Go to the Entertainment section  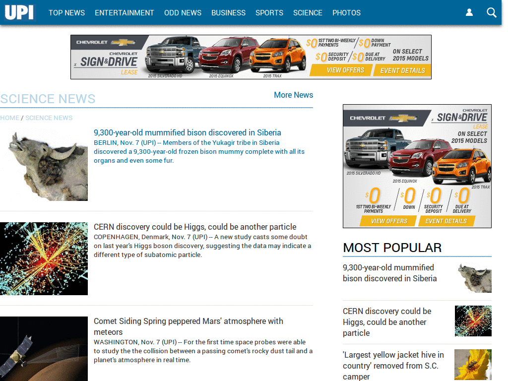(x=125, y=12)
